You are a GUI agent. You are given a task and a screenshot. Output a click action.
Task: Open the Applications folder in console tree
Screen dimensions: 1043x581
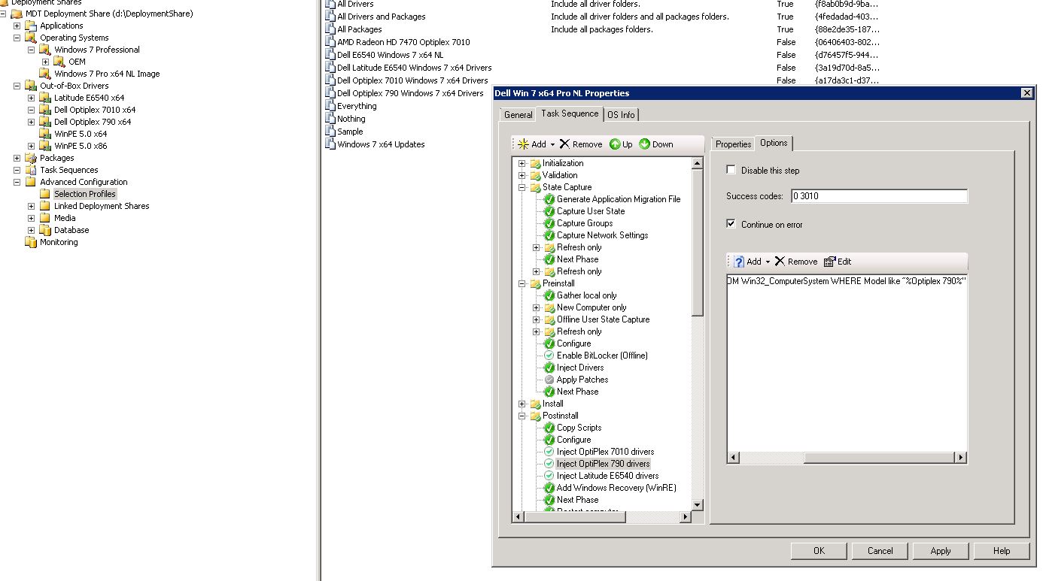(61, 26)
